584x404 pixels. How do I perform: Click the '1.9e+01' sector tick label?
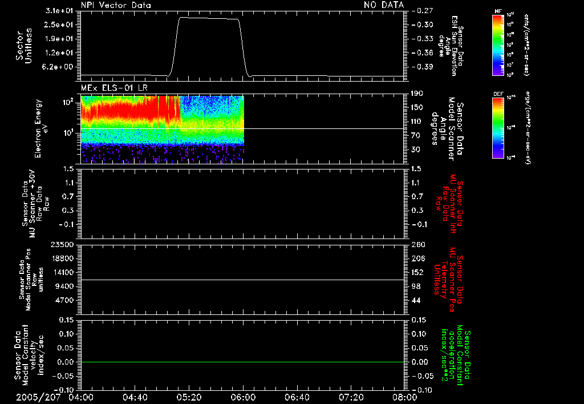click(59, 39)
